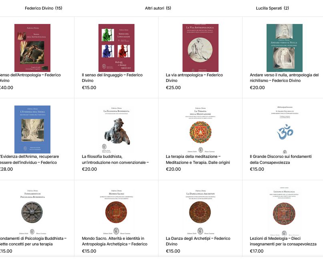Open La via antropologica title link
The image size is (323, 265).
coord(194,78)
